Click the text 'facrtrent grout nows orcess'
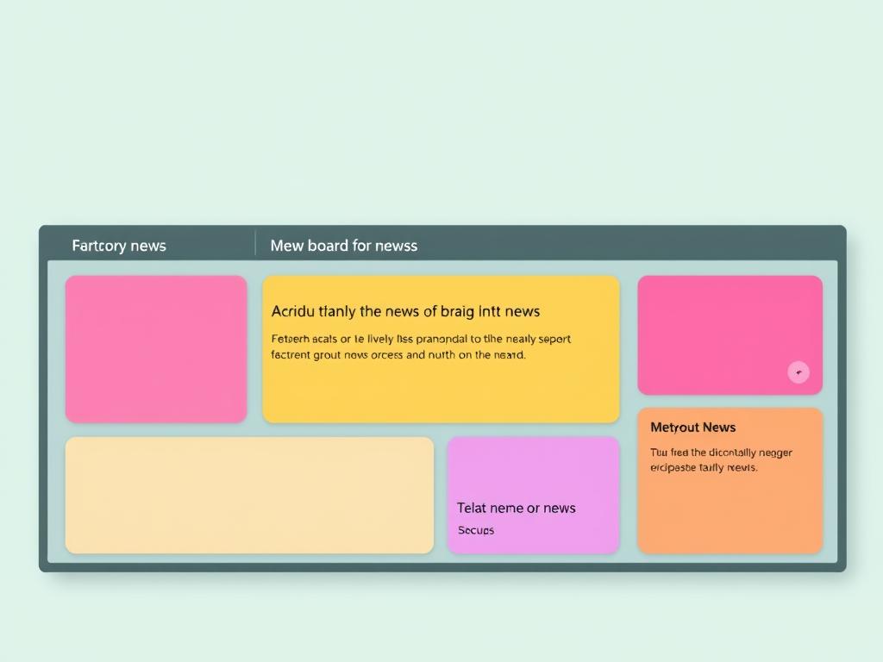 click(337, 354)
